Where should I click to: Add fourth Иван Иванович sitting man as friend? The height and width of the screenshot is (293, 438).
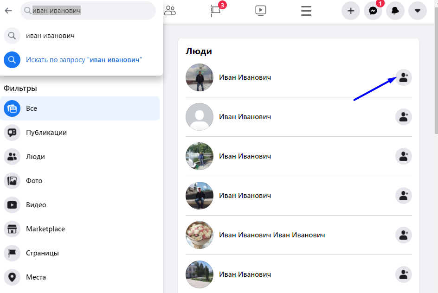[404, 196]
